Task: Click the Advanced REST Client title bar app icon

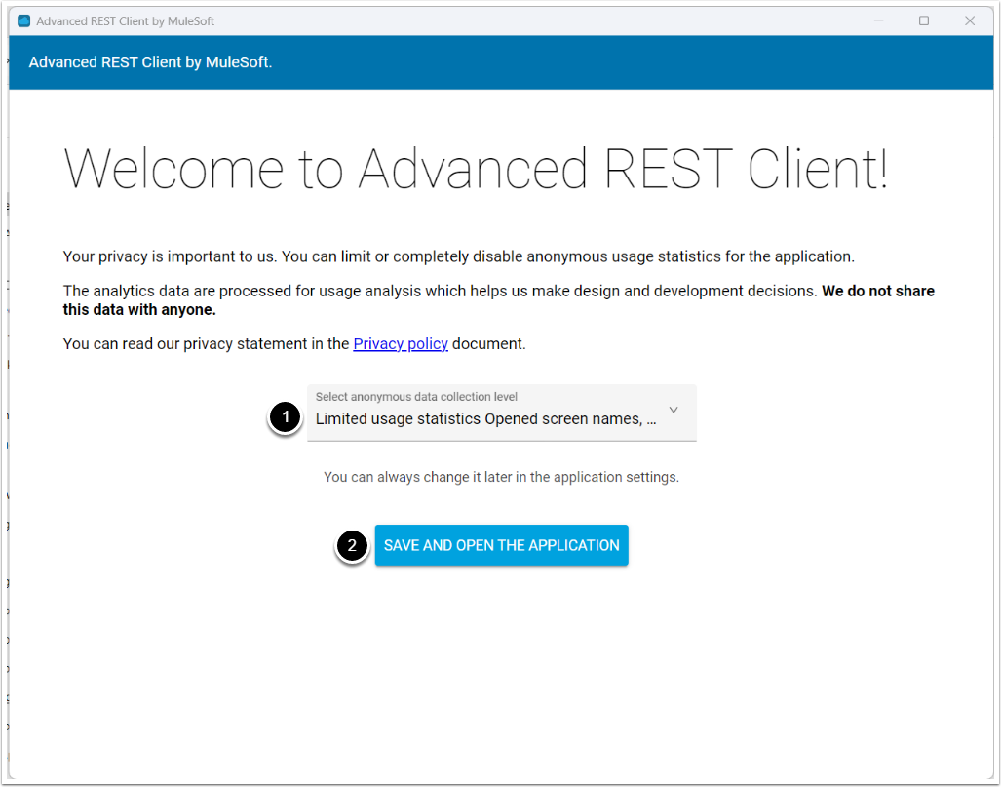Action: [x=24, y=21]
